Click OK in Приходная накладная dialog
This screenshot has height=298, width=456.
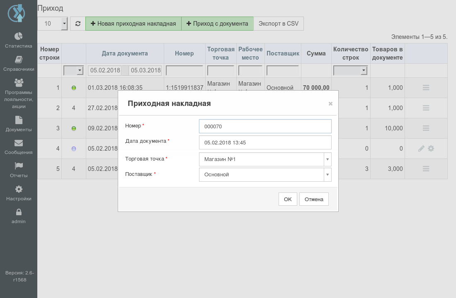point(288,199)
